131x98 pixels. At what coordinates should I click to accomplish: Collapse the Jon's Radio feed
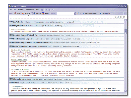click(x=10, y=22)
